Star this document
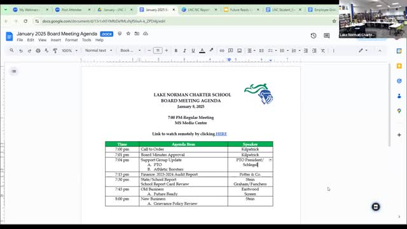The image size is (407, 229). (128, 34)
